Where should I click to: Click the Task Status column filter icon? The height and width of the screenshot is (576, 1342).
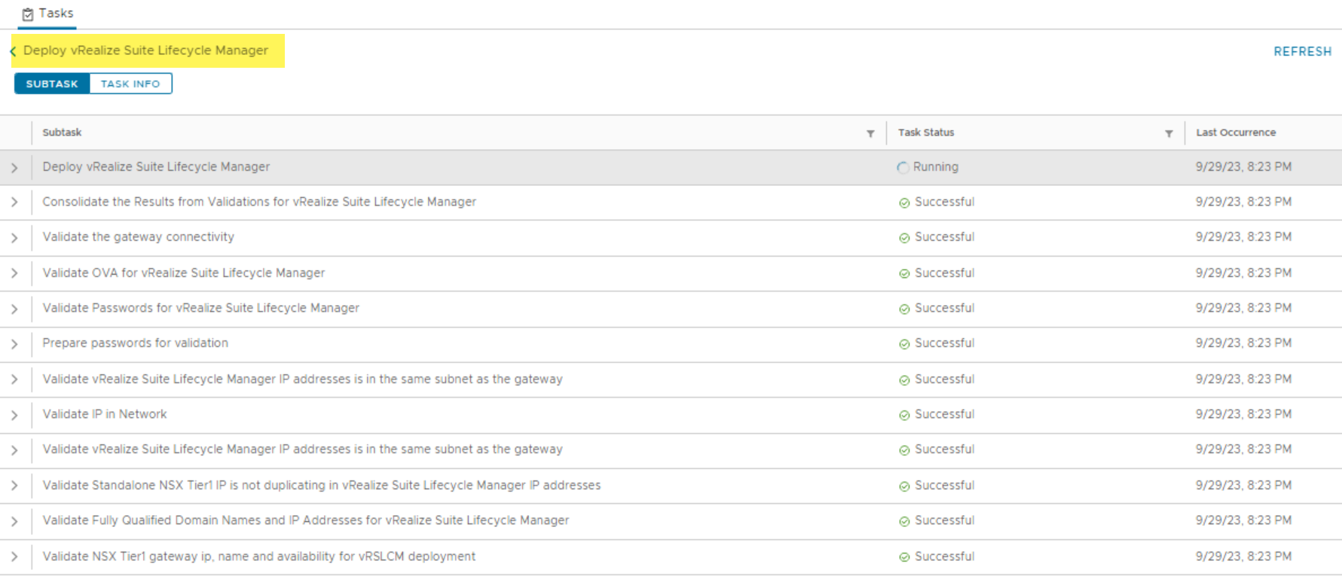coord(1169,133)
